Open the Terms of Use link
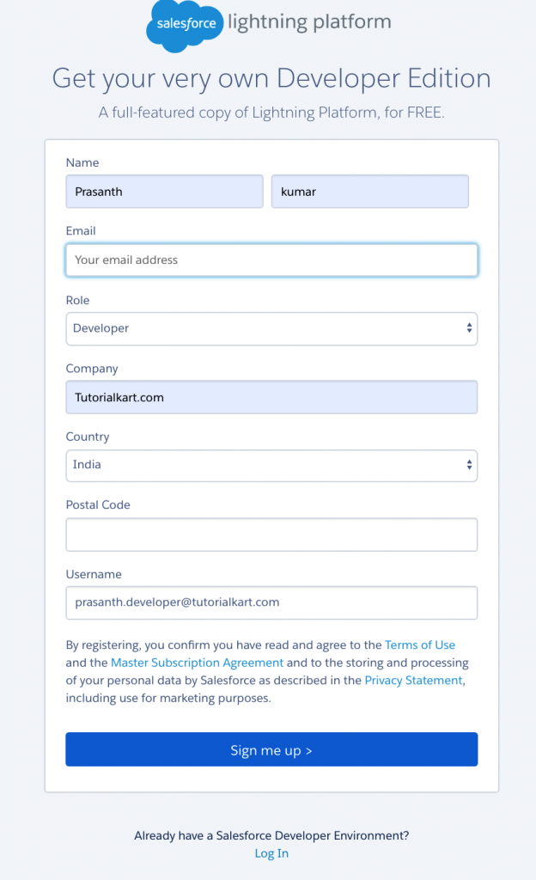 [420, 645]
